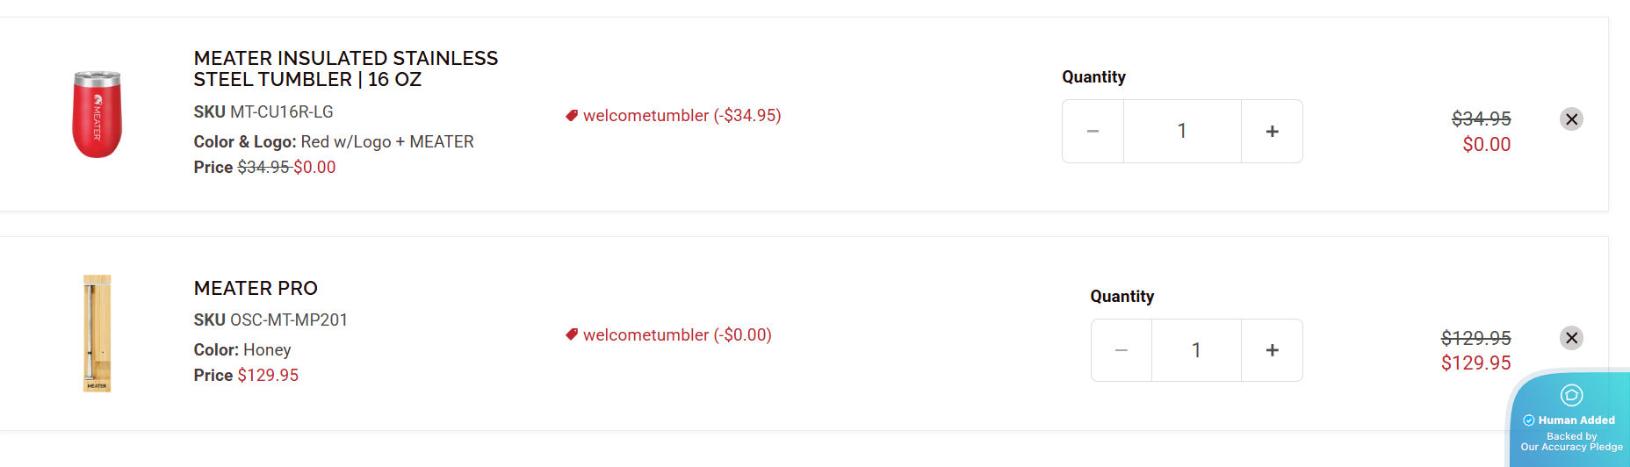Open the red tumbler product thumbnail
The width and height of the screenshot is (1630, 467).
pyautogui.click(x=97, y=115)
